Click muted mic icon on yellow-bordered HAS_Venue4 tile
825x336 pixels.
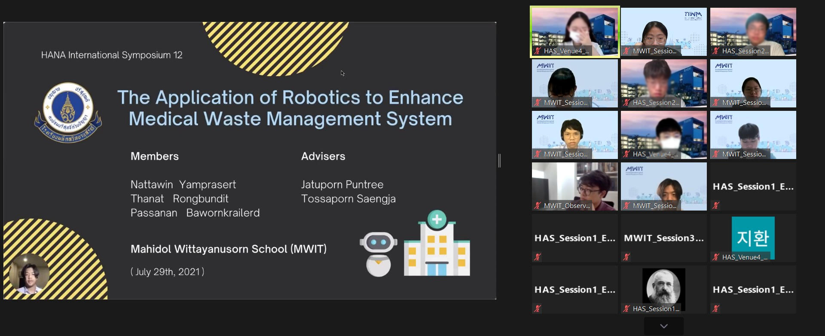click(x=538, y=51)
